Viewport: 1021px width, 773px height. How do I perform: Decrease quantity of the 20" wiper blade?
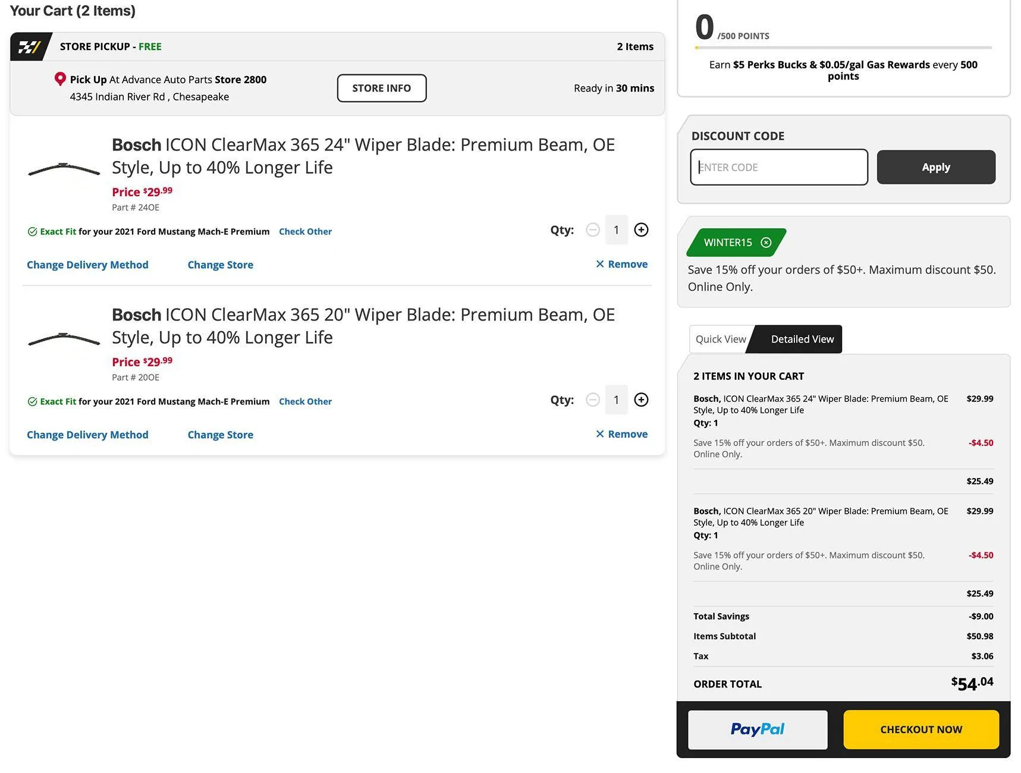(x=593, y=400)
